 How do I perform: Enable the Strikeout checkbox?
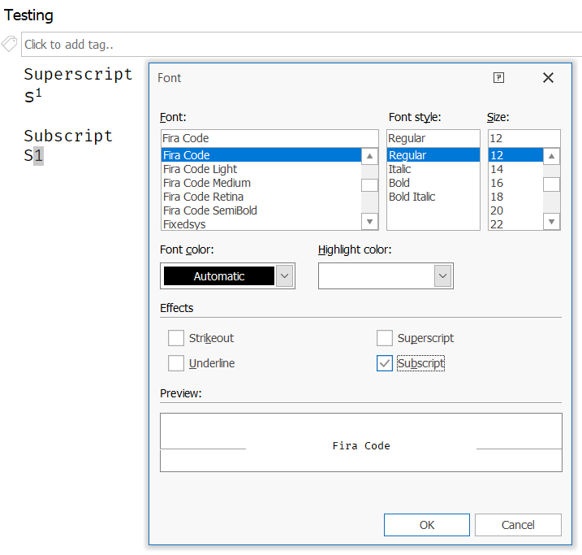[x=176, y=338]
